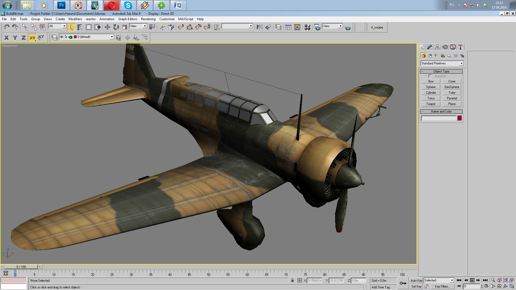This screenshot has width=516, height=290.
Task: Open the Modifiers menu
Action: click(75, 19)
